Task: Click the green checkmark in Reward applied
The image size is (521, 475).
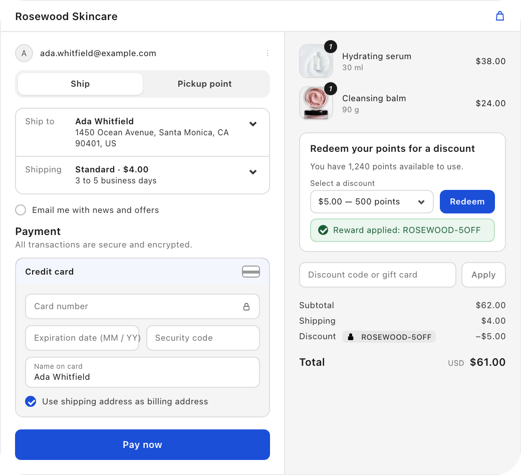Action: [x=323, y=230]
